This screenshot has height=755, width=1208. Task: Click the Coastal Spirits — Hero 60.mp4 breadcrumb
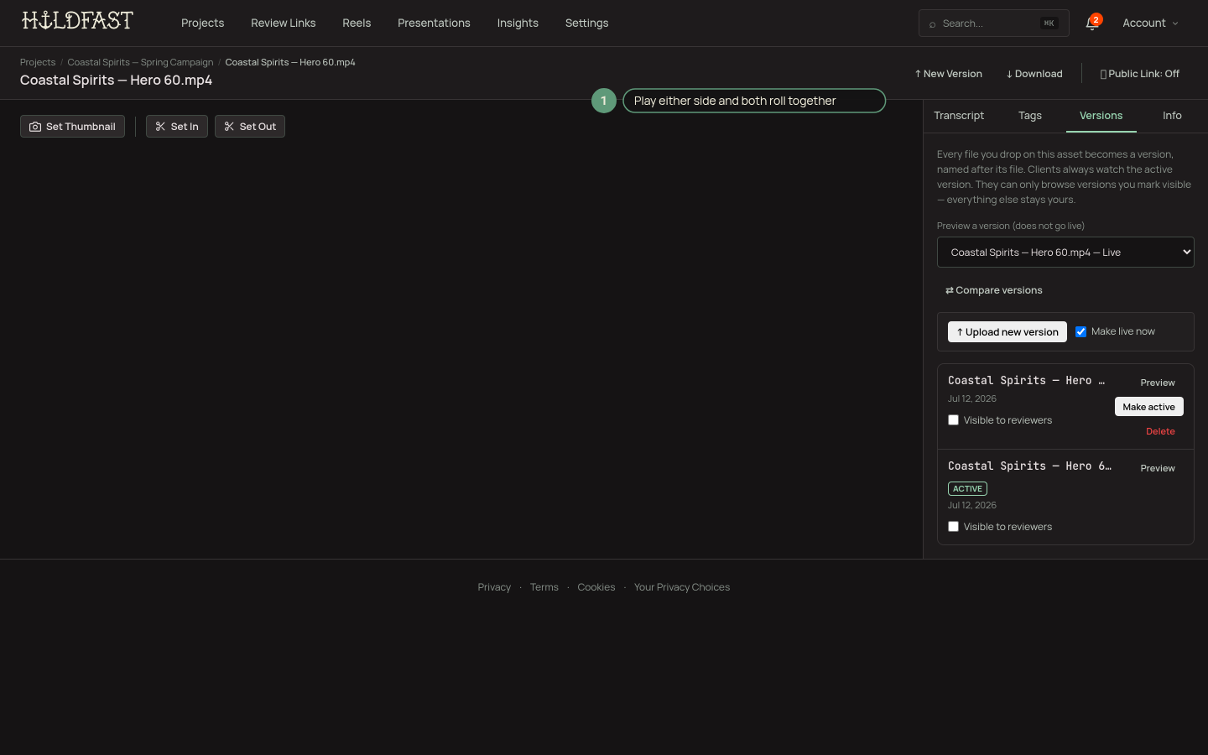[290, 62]
